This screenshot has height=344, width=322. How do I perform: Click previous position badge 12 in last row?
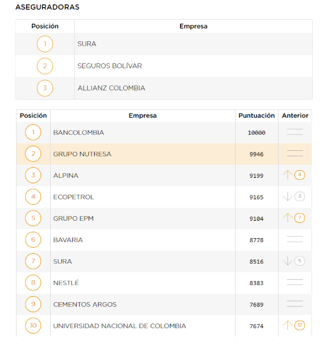(x=299, y=325)
